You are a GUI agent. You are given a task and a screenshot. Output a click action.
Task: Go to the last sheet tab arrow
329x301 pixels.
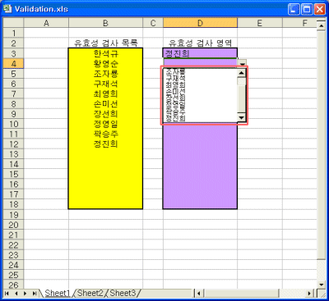click(x=34, y=294)
